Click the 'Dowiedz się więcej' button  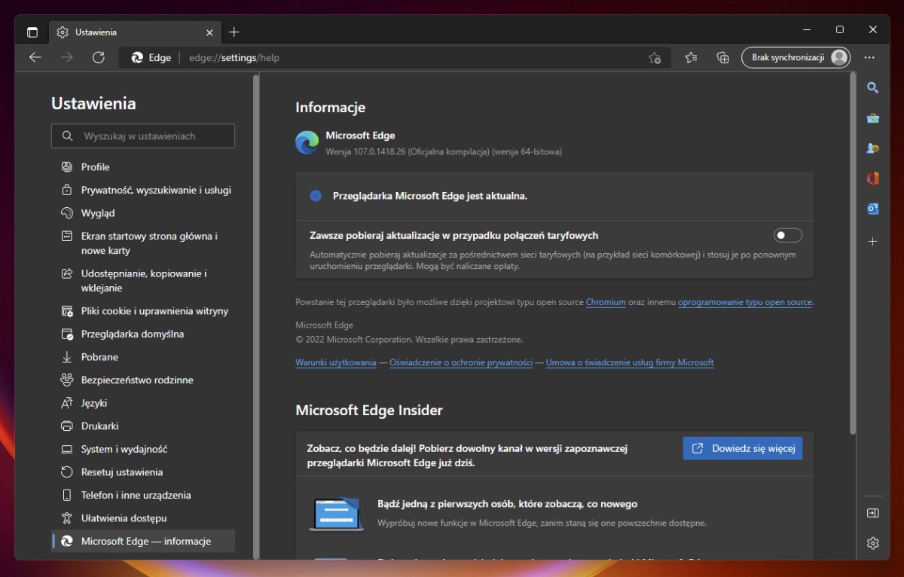(x=742, y=447)
